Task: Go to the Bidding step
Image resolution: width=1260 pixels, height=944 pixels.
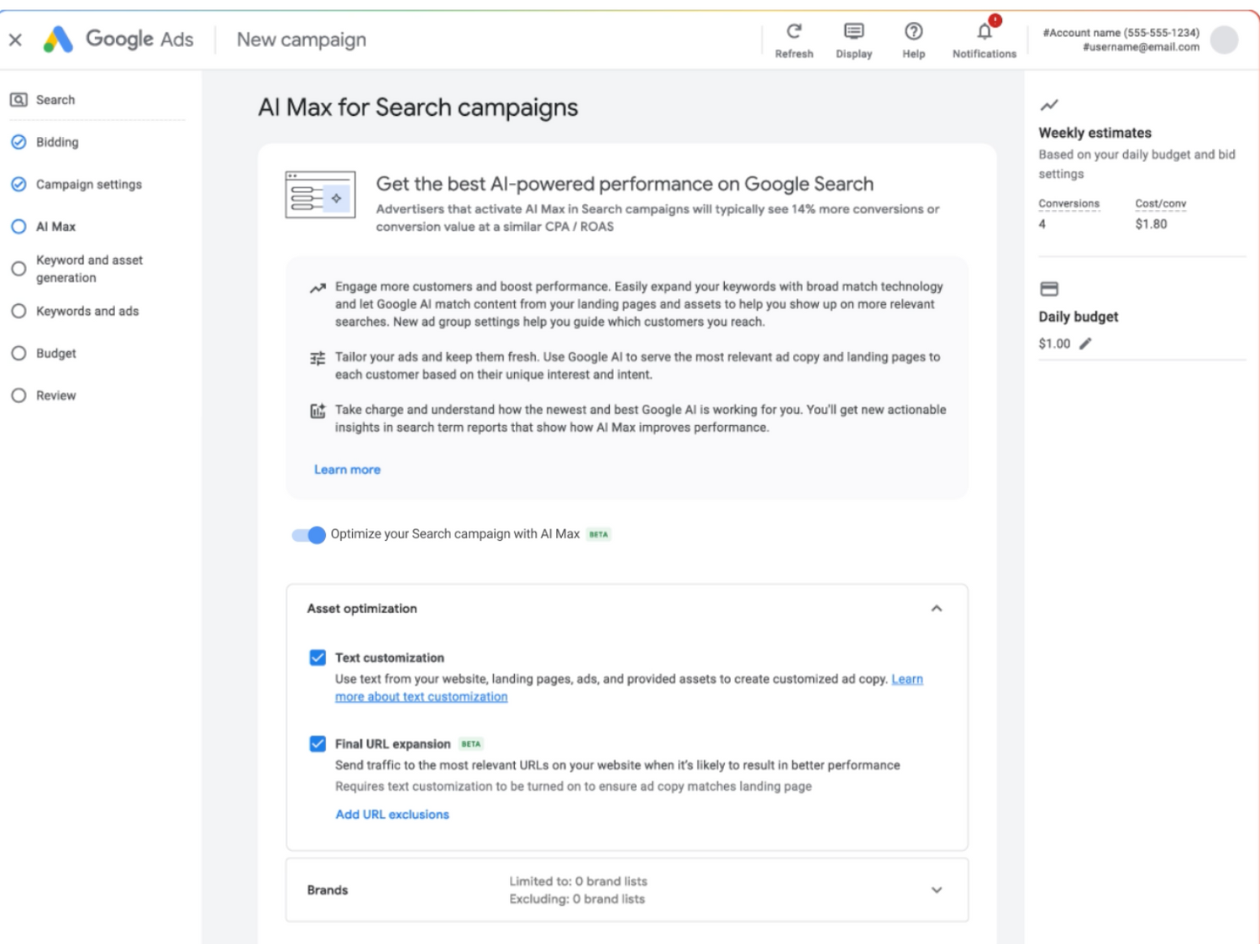Action: click(x=57, y=143)
